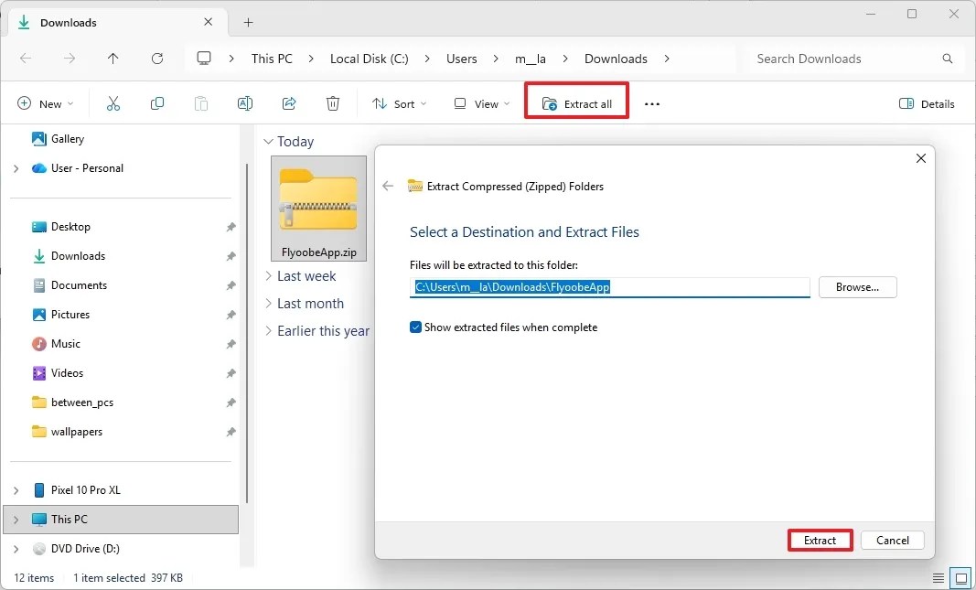Image resolution: width=976 pixels, height=590 pixels.
Task: Expand the Earlier this year group
Action: point(268,330)
